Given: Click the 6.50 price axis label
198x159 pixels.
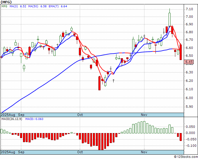Looking at the screenshot, I should point(189,56).
